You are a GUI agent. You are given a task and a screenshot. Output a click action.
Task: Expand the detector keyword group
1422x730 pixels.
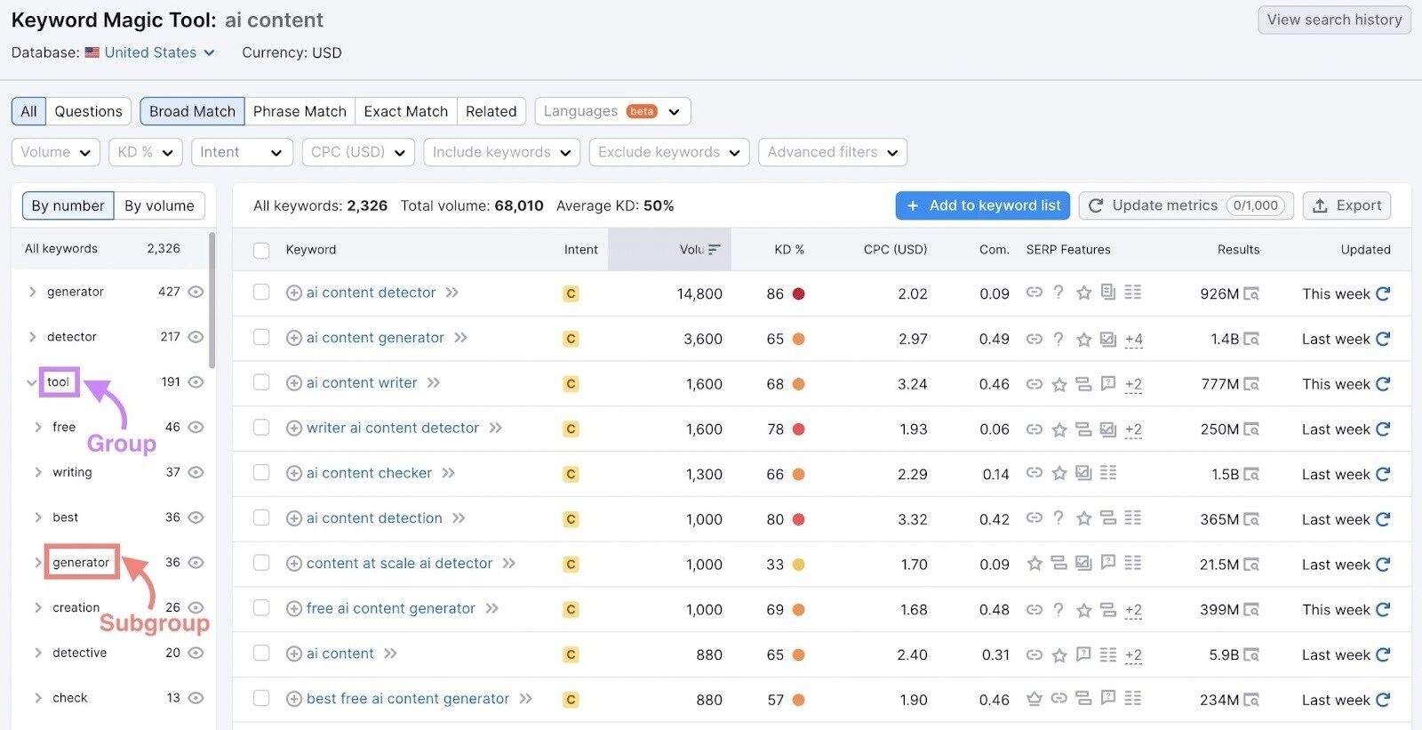[x=32, y=337]
